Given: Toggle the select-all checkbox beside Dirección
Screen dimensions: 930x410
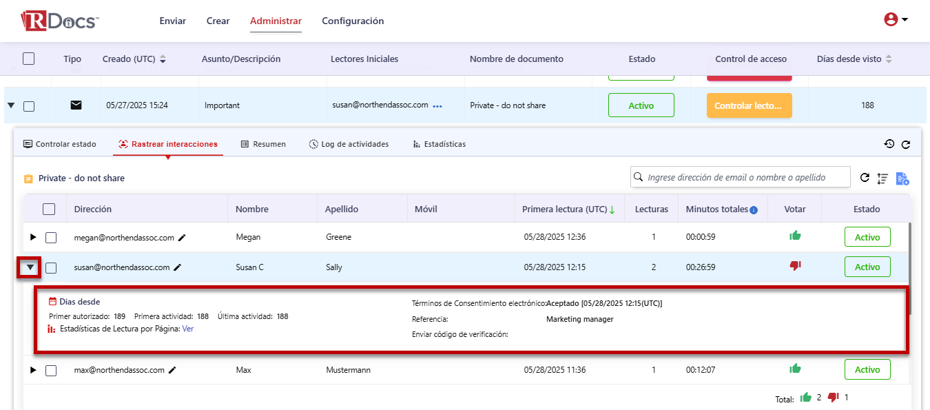Looking at the screenshot, I should [x=49, y=209].
